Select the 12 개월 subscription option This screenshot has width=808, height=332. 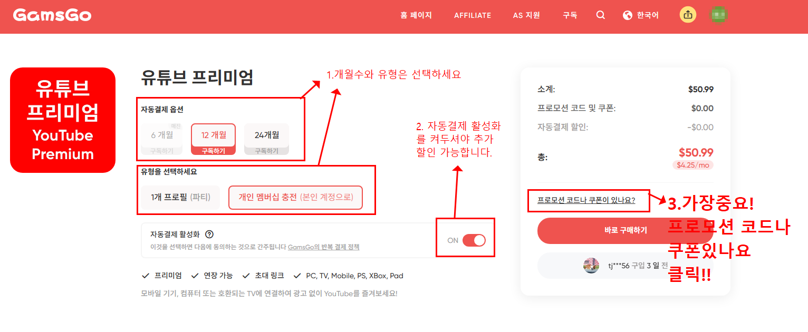coord(213,139)
